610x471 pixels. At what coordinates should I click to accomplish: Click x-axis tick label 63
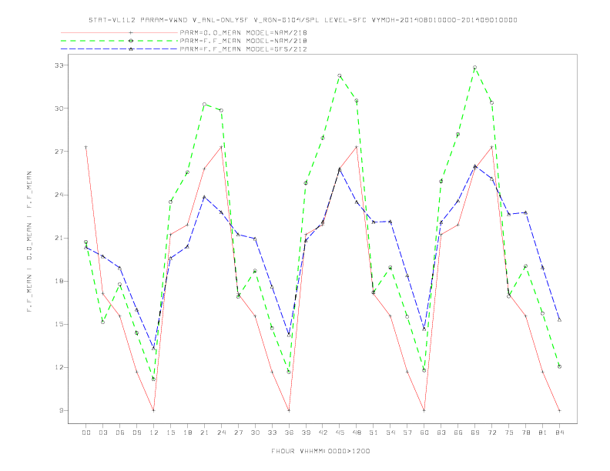point(441,433)
